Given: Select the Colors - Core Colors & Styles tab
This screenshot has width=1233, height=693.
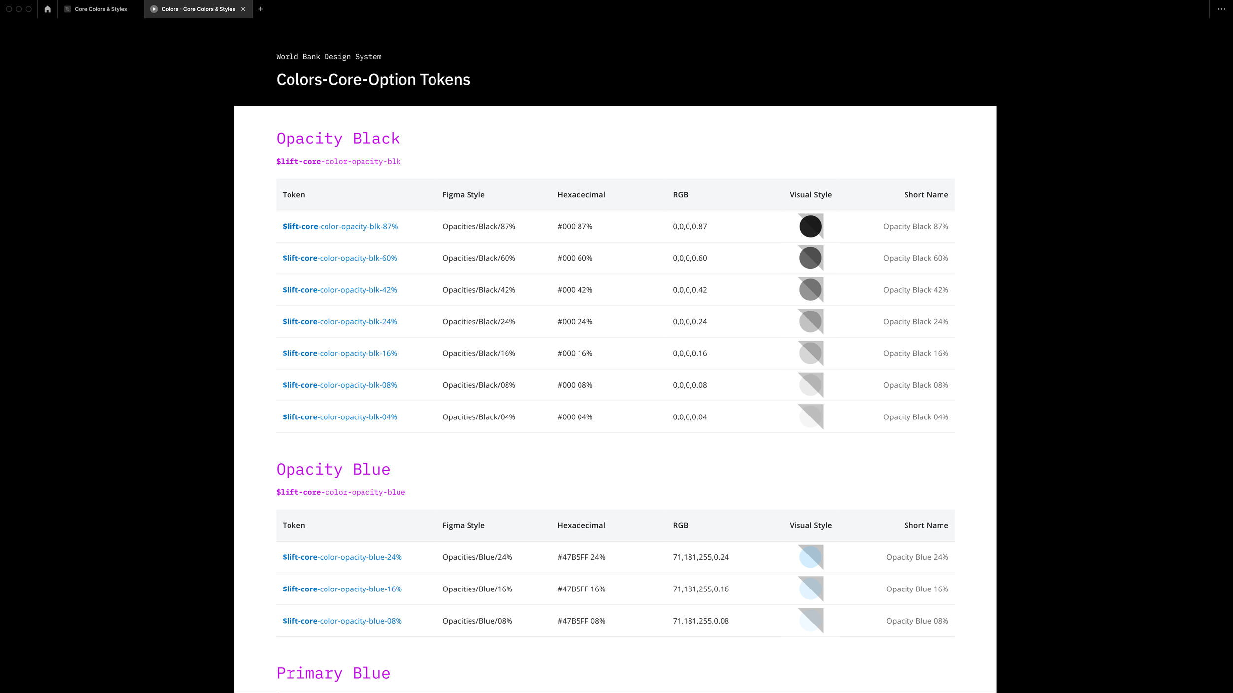Looking at the screenshot, I should 198,9.
